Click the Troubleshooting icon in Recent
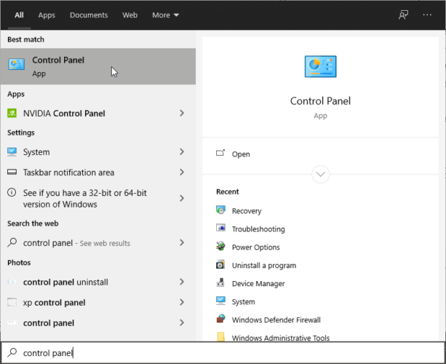Viewport: 446px width, 364px height. click(221, 229)
